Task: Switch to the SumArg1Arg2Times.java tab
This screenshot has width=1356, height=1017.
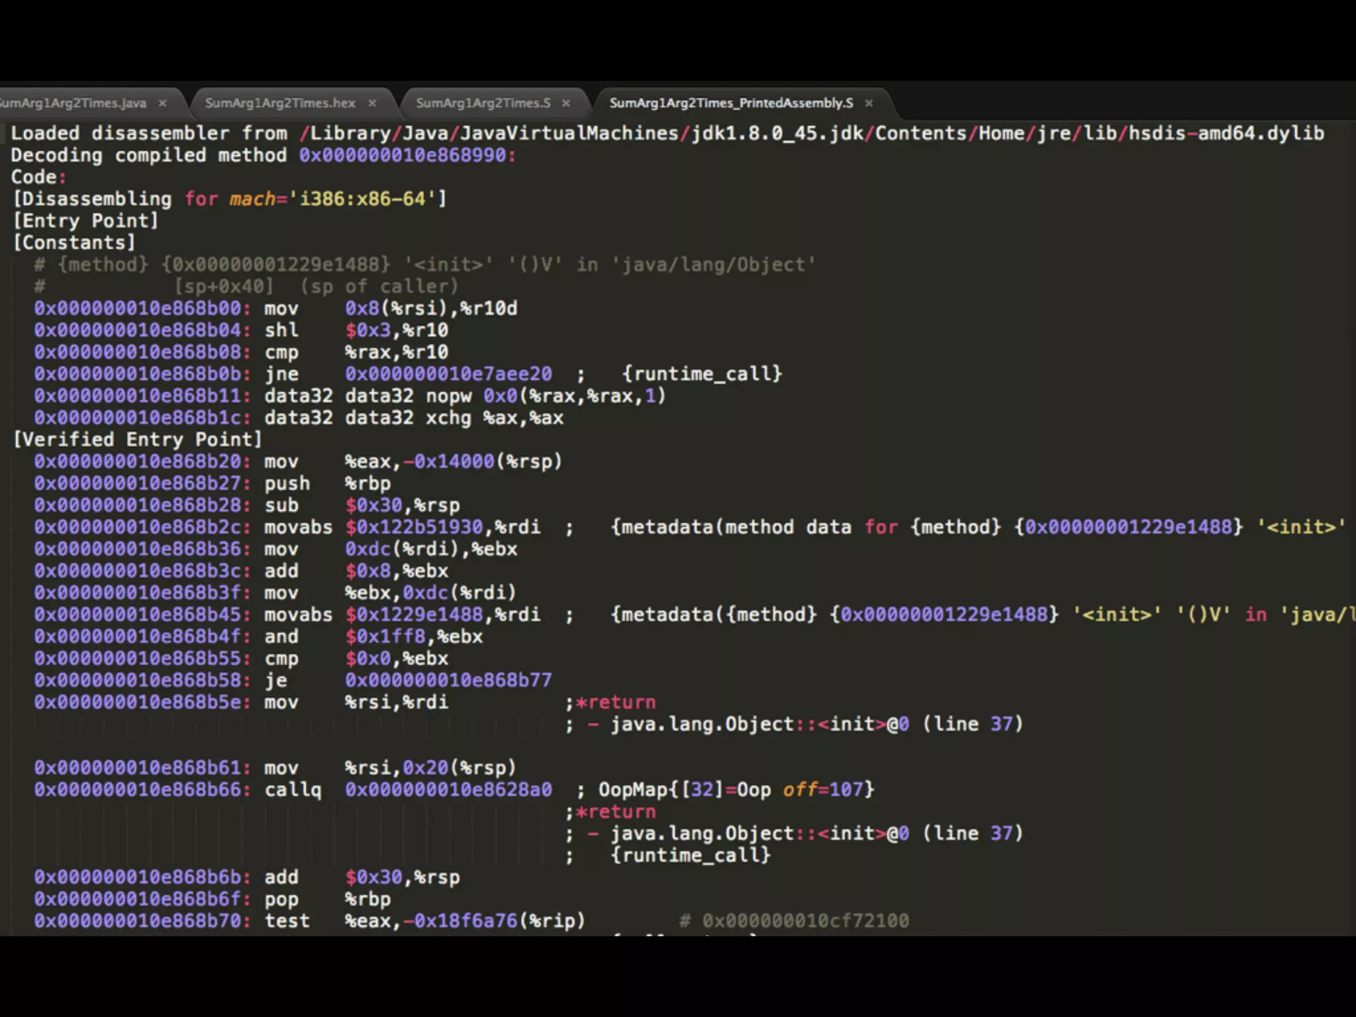Action: [x=73, y=103]
